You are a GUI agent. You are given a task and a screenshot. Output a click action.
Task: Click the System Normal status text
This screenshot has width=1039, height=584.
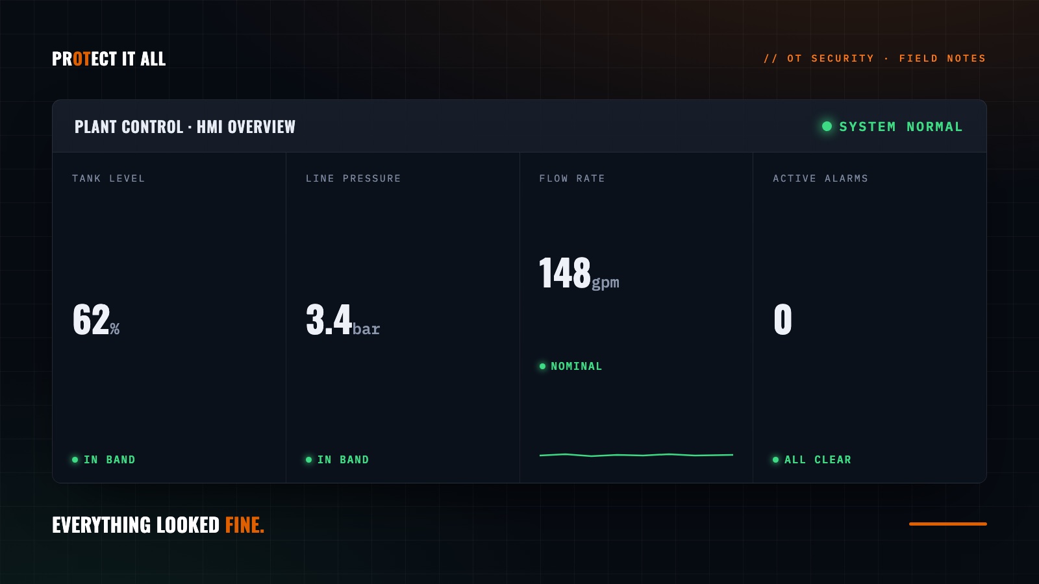[901, 127]
